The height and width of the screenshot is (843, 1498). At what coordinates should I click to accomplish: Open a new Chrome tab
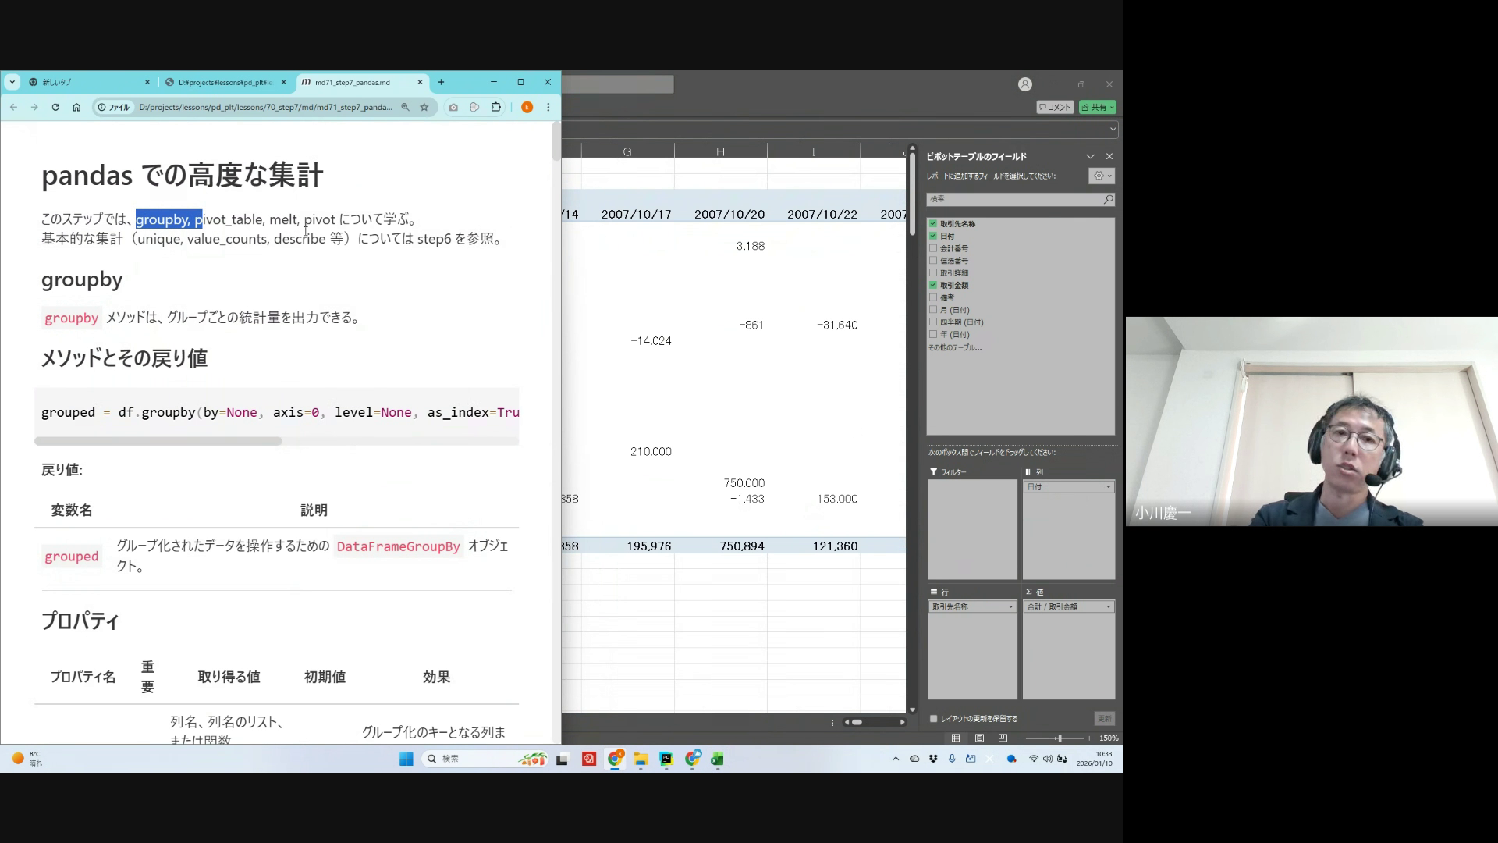442,82
